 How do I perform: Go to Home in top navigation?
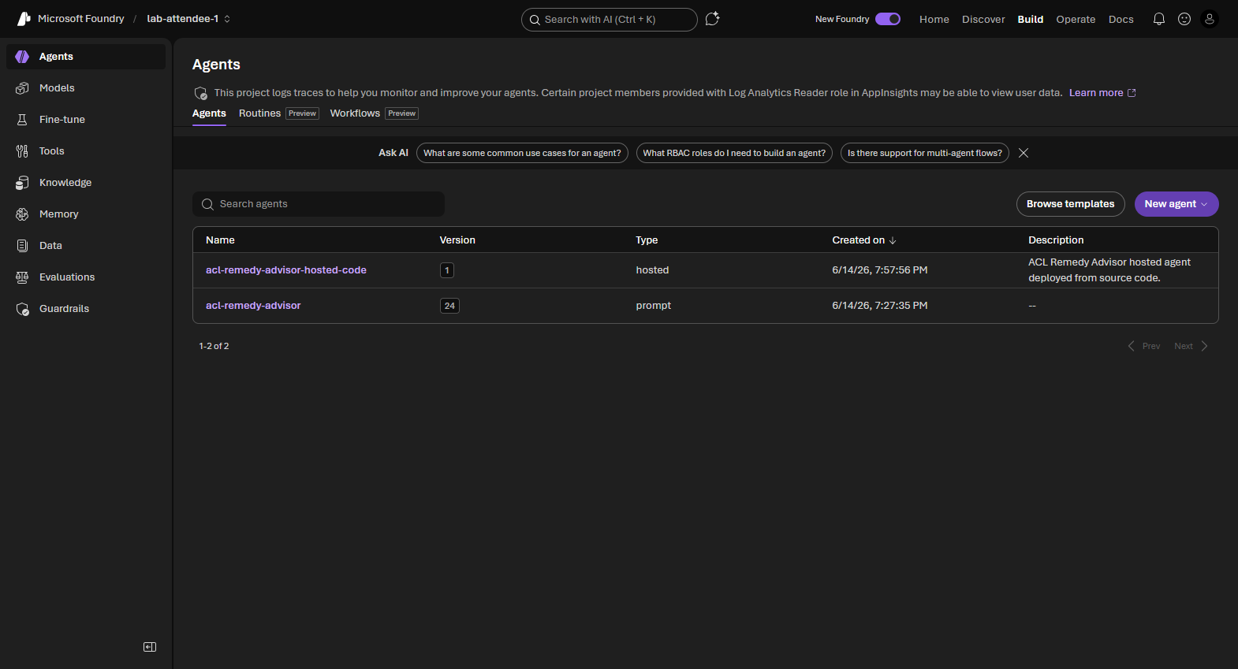pyautogui.click(x=934, y=19)
